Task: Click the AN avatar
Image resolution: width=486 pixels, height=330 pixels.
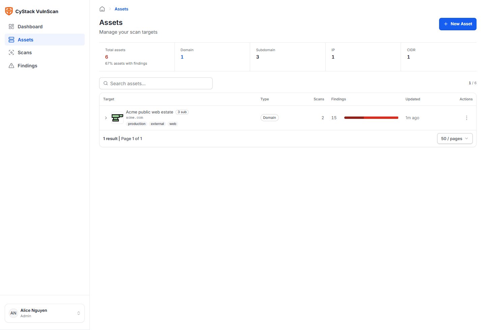Action: pos(13,313)
